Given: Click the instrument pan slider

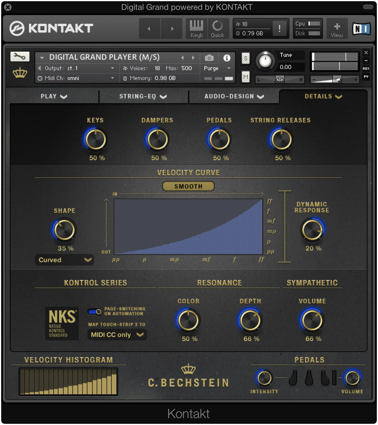Looking at the screenshot, I should coord(280,79).
